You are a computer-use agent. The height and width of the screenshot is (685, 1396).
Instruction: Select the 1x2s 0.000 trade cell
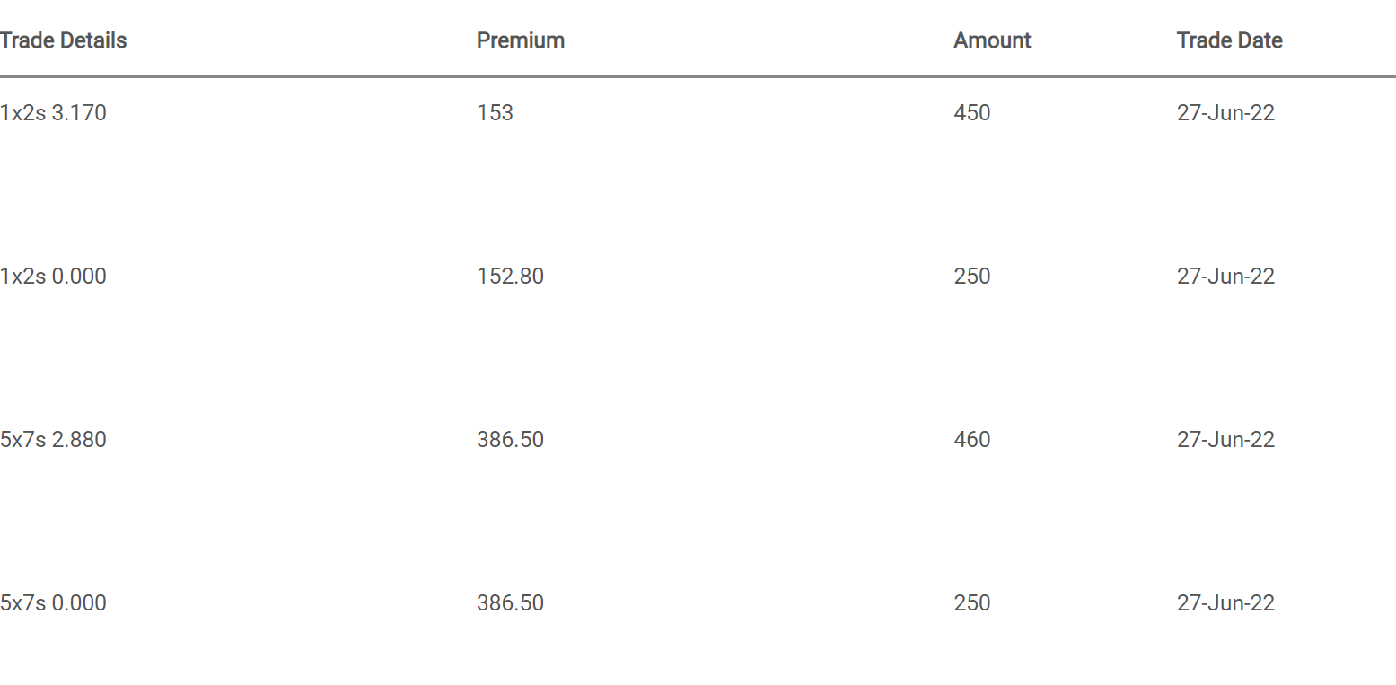[53, 277]
